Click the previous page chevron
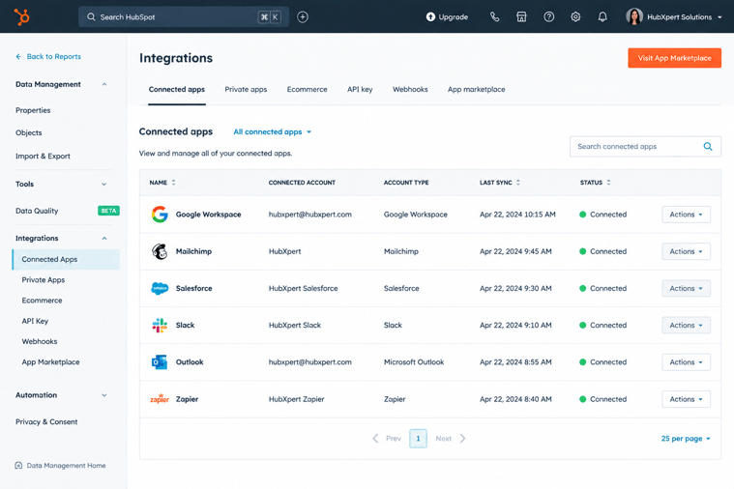 (x=375, y=439)
